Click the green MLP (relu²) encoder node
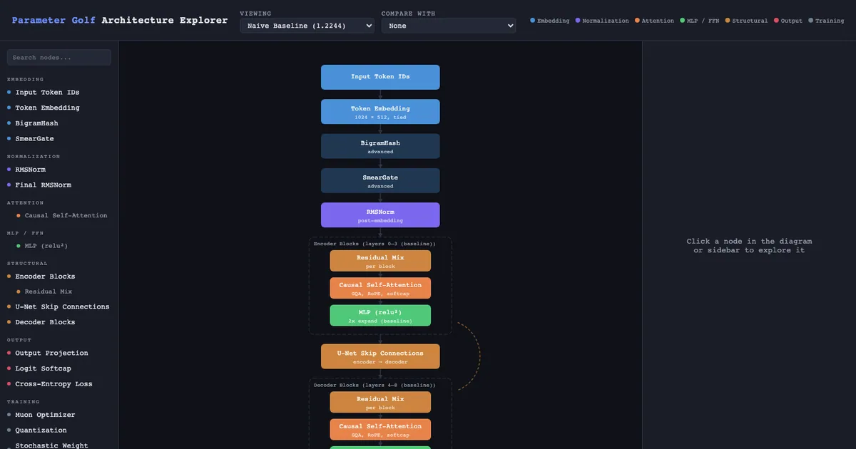This screenshot has width=856, height=449. (x=380, y=316)
